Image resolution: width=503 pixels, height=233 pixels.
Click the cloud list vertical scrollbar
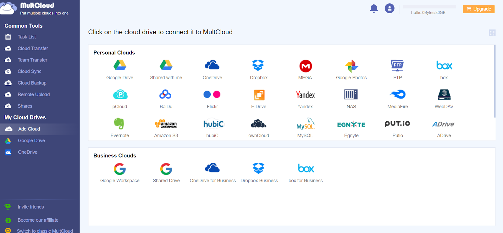[x=495, y=81]
